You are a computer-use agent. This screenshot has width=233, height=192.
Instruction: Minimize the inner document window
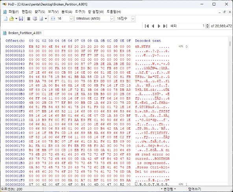(x=220, y=12)
